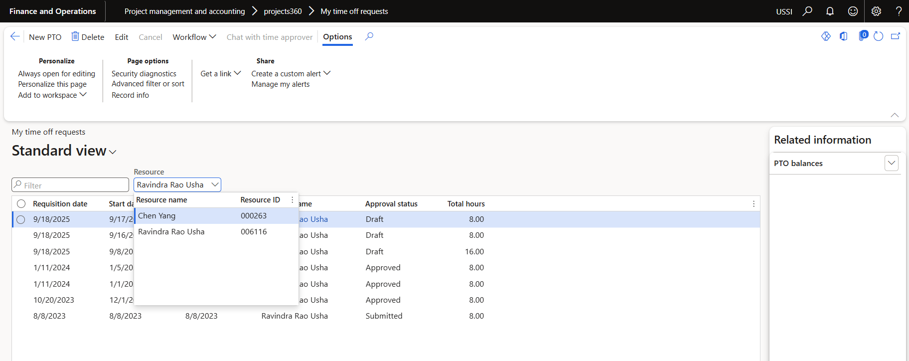This screenshot has width=909, height=361.
Task: Open search in the top navigation bar
Action: click(x=807, y=11)
